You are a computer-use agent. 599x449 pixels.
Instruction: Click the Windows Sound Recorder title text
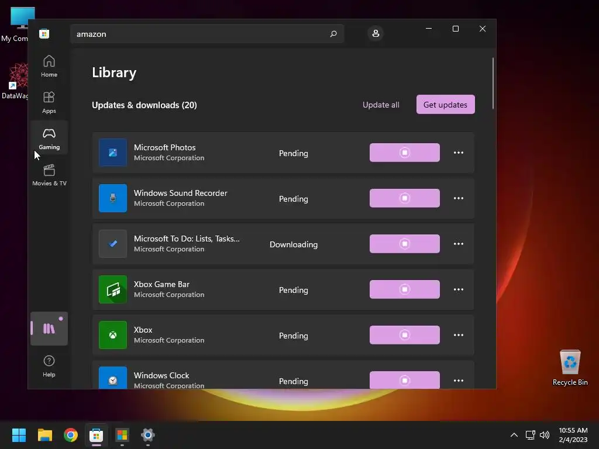[x=180, y=193]
